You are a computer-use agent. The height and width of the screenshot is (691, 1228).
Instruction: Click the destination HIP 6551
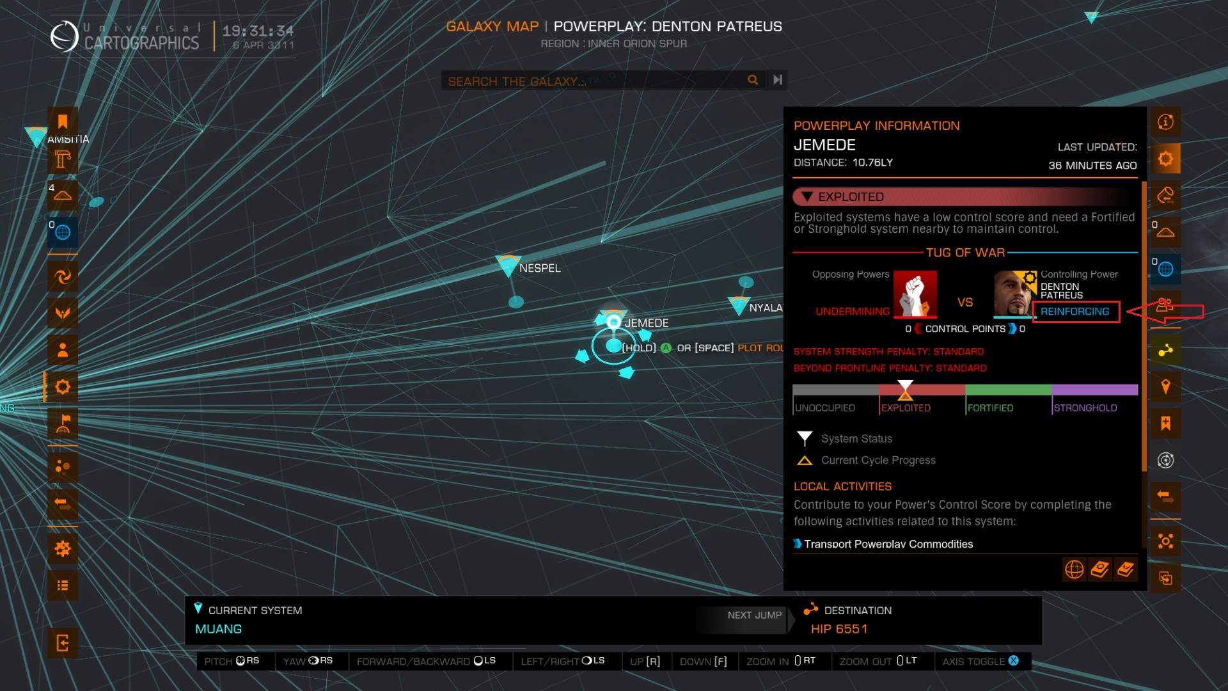click(x=839, y=629)
